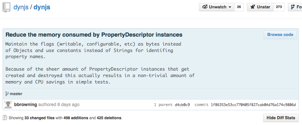Hide Diff Stats toggle button
The height and width of the screenshot is (125, 302).
[x=281, y=118]
